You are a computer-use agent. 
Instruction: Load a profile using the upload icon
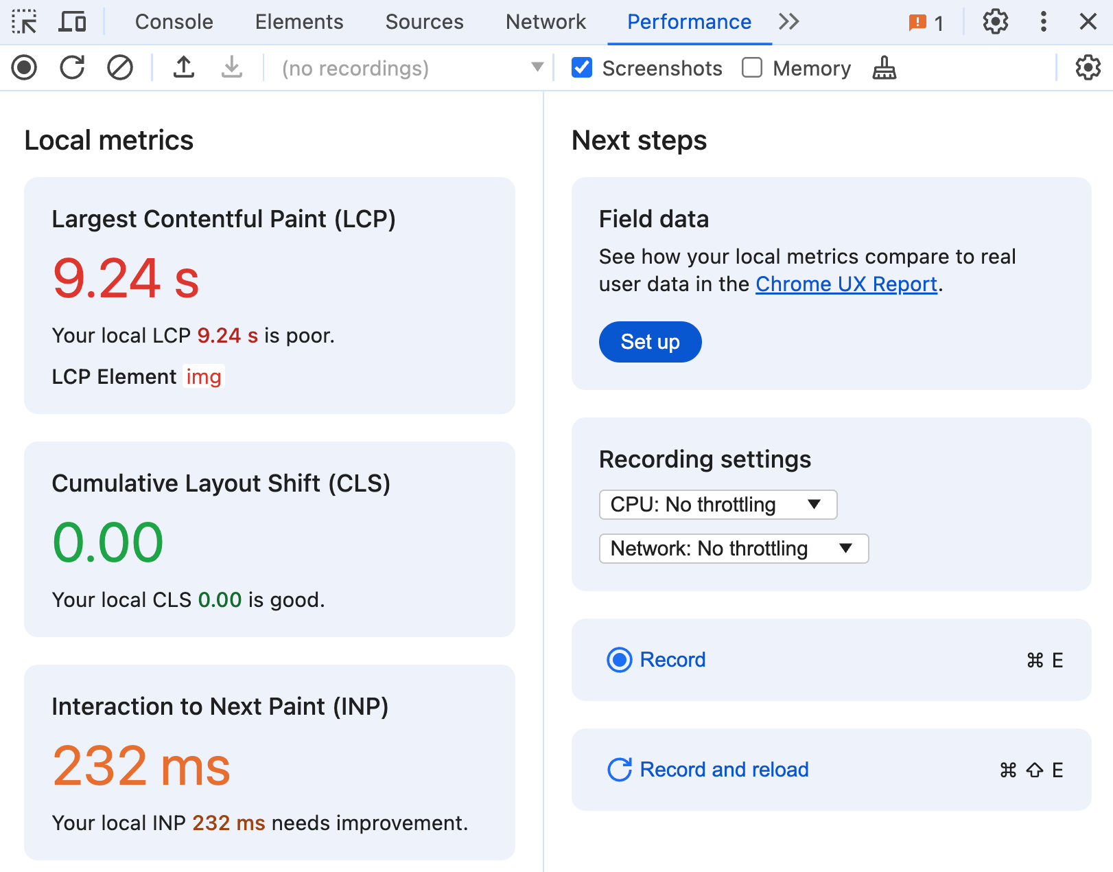coord(183,68)
